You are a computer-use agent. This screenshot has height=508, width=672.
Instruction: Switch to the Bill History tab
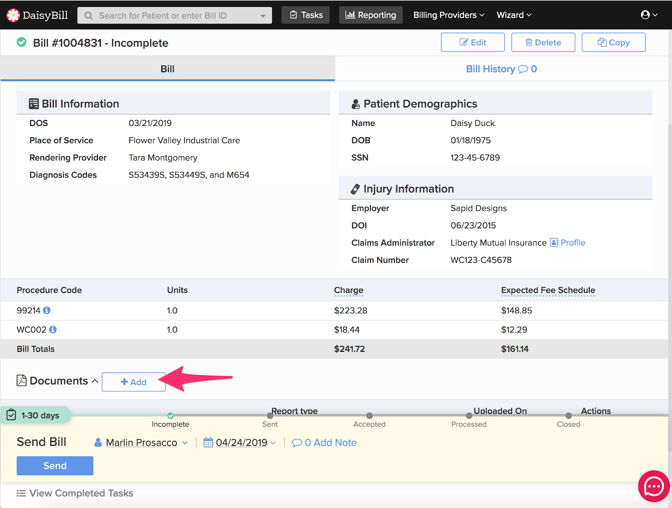pyautogui.click(x=501, y=69)
